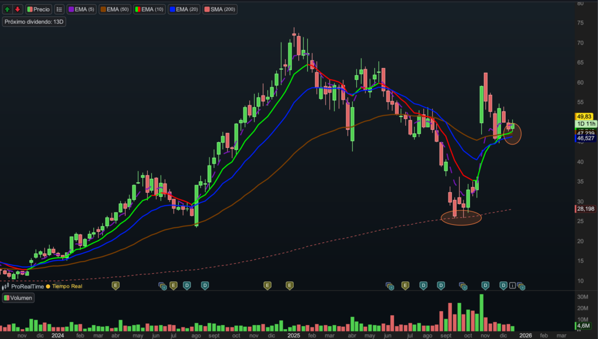Click the ProRealTime label
598x339 pixels.
point(27,286)
